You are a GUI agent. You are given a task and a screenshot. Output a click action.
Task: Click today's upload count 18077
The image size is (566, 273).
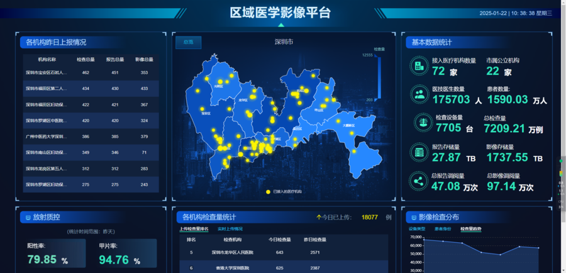(370, 218)
